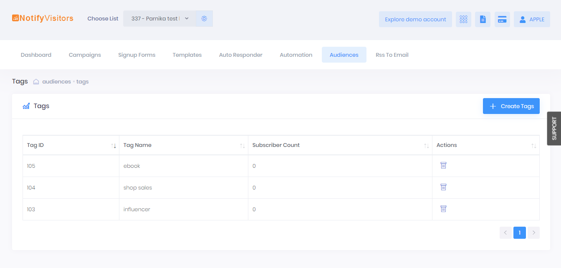Click the NotifyVisitors logo
The width and height of the screenshot is (561, 268).
click(x=43, y=18)
